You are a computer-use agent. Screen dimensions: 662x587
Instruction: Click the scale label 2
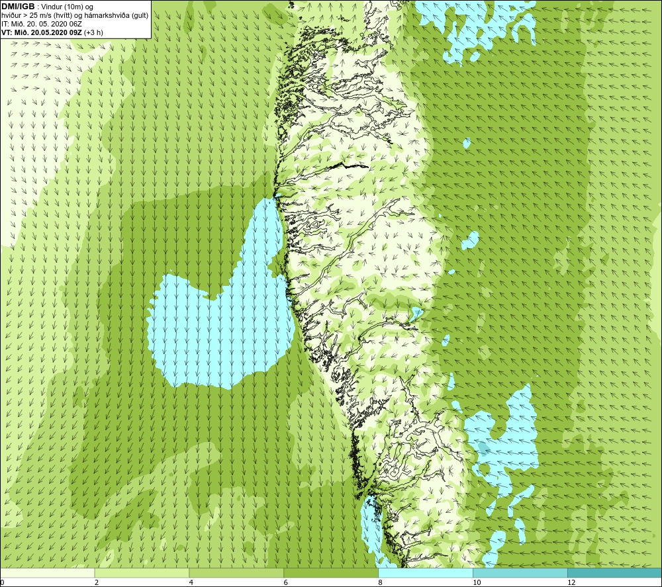97,583
